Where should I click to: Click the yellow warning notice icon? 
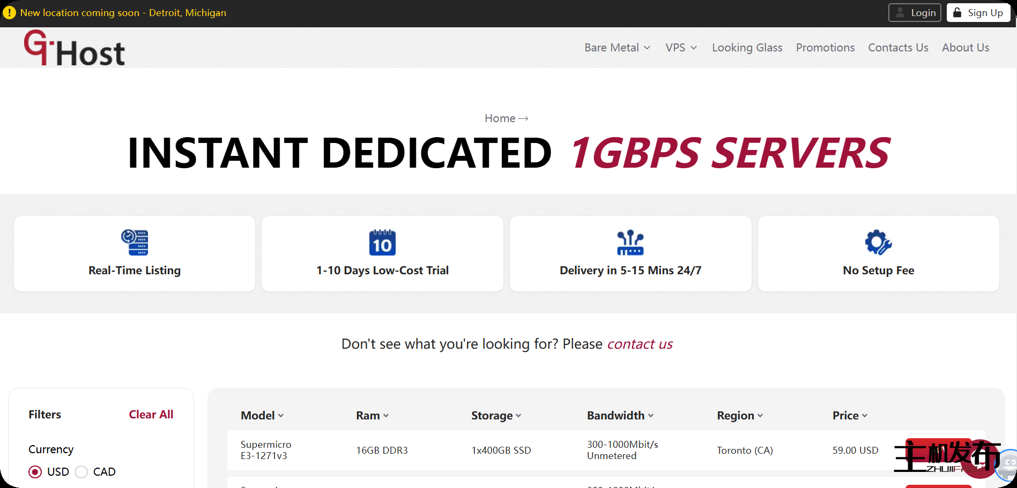point(9,12)
